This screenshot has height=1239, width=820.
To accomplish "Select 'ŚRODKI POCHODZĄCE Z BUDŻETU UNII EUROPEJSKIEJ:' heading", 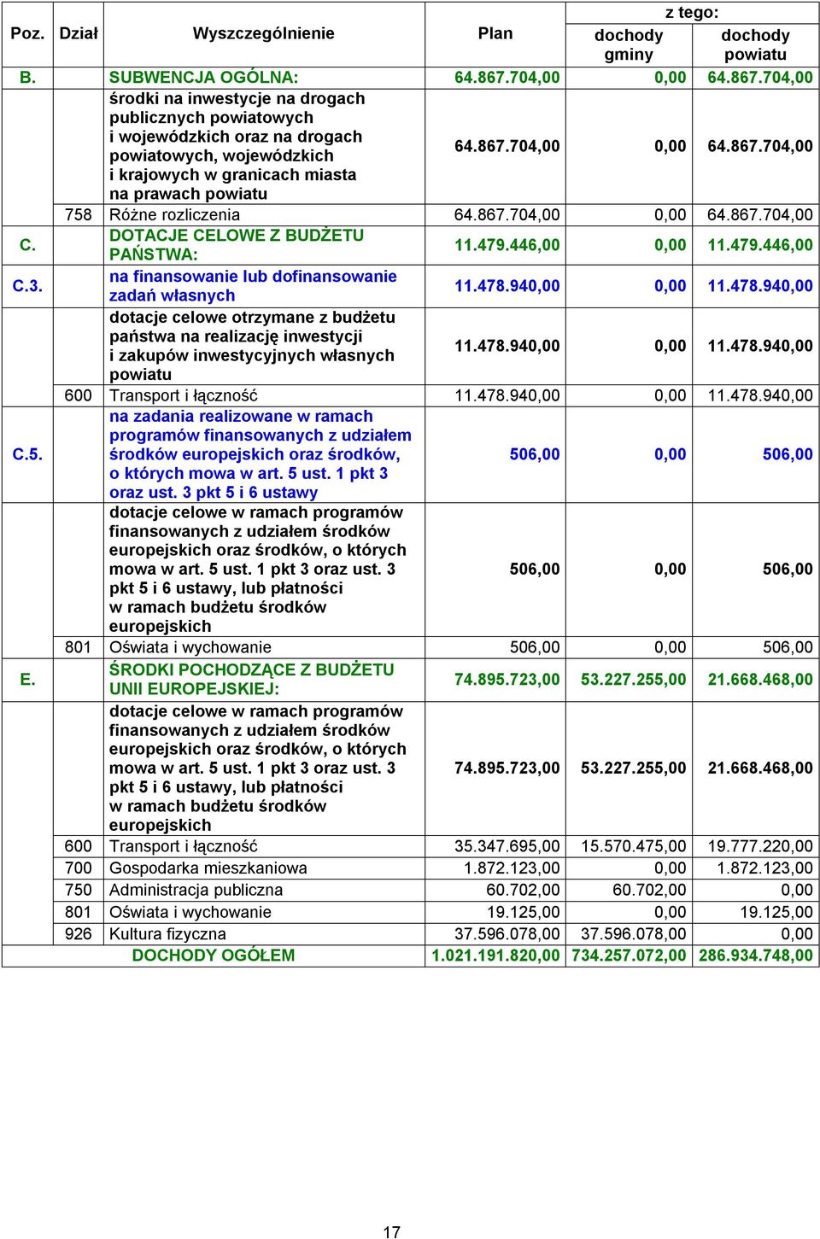I will (252, 680).
